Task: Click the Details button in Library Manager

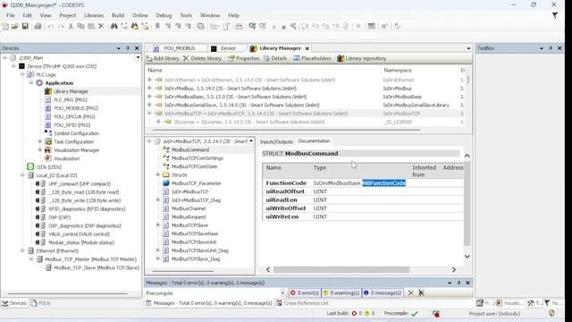Action: 275,58
